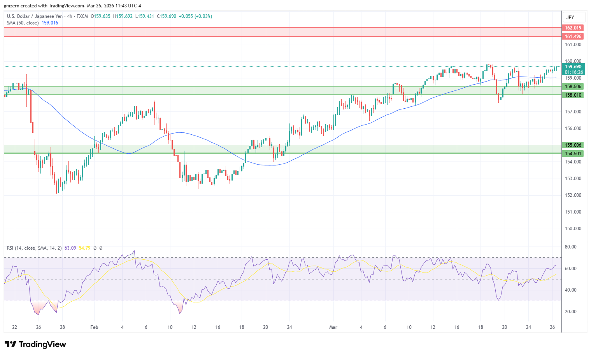Click the FXCM source label in the legend

[x=82, y=16]
